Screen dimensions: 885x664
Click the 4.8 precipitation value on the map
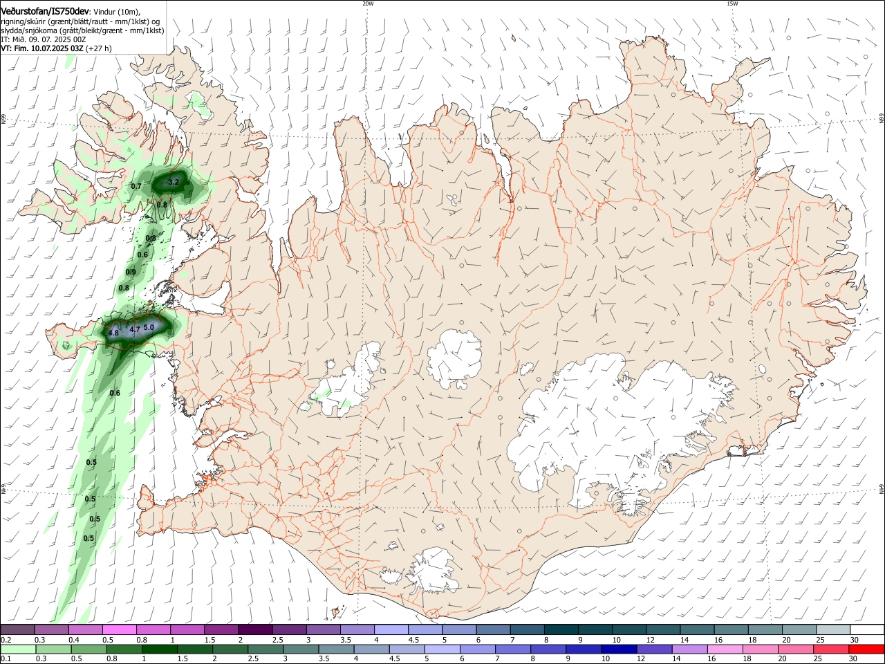click(113, 333)
